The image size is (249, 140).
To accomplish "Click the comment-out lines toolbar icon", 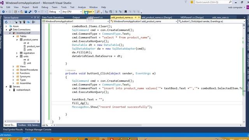I will (116, 12).
